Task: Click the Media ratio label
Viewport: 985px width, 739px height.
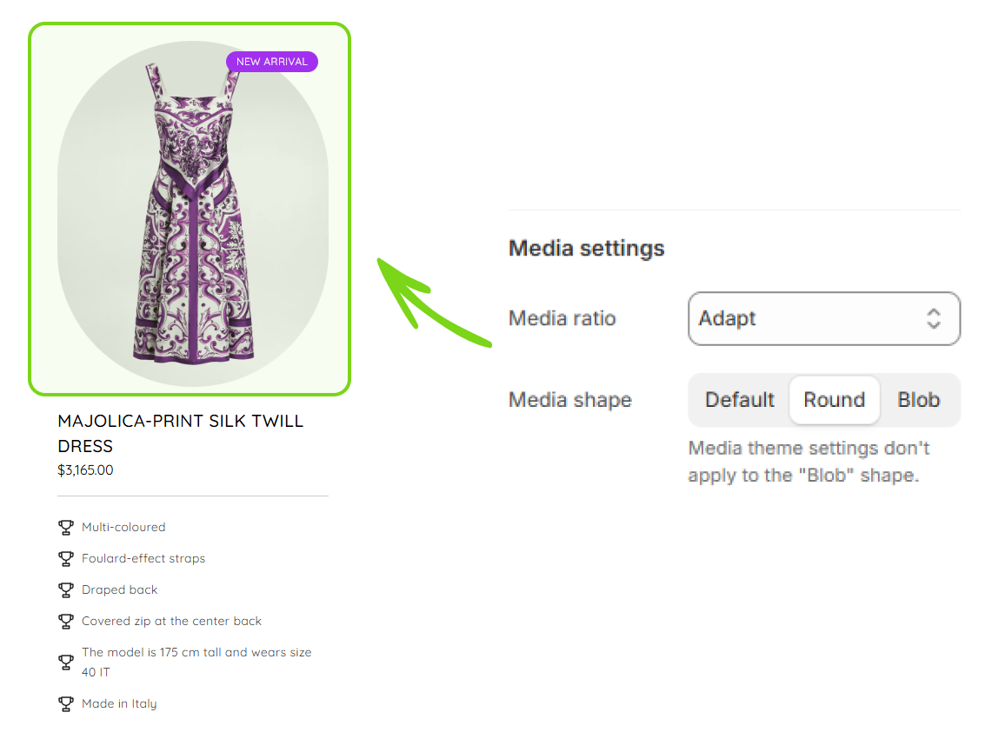Action: [x=562, y=318]
